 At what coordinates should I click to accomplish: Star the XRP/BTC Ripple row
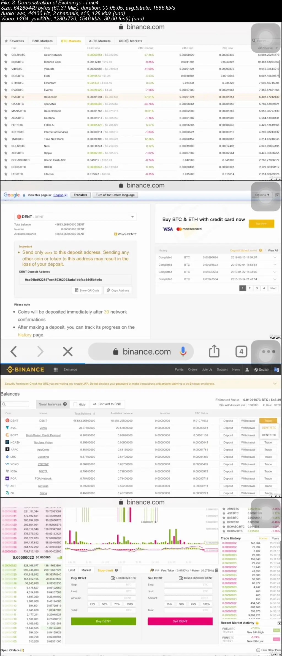6,153
